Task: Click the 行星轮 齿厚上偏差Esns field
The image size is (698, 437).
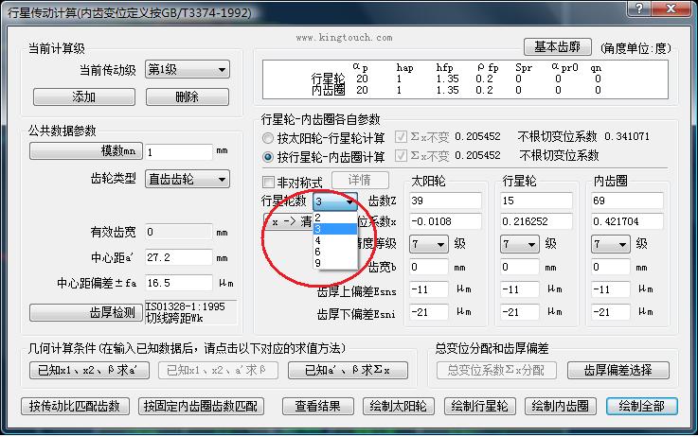Action: tap(520, 289)
